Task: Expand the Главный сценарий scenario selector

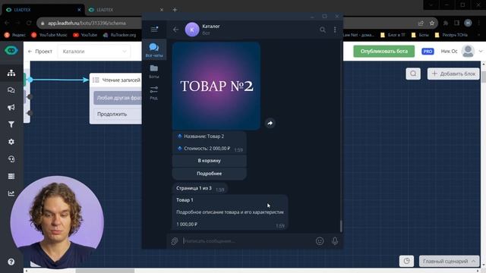Action: tap(449, 261)
